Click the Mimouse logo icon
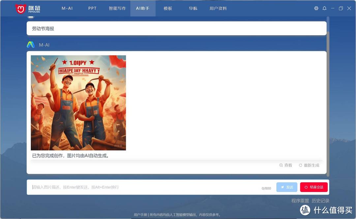The height and width of the screenshot is (219, 356). point(20,9)
